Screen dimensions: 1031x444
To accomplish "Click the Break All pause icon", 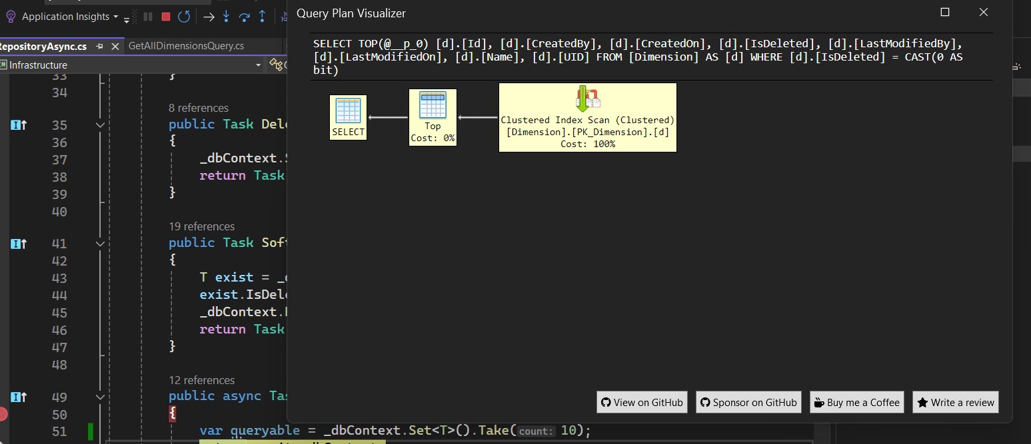I will (x=148, y=17).
